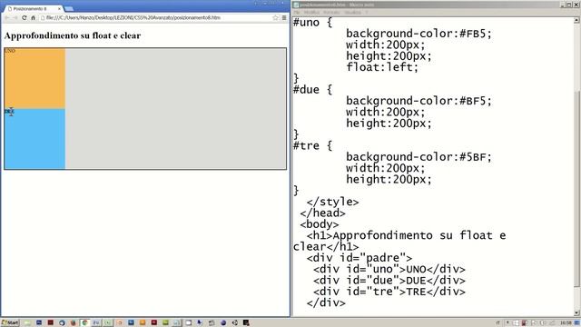This screenshot has width=581, height=327.
Task: Bookmark this page with the star
Action: point(275,18)
